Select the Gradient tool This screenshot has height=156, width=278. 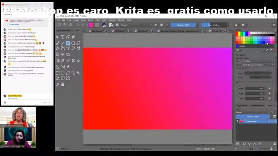57,61
